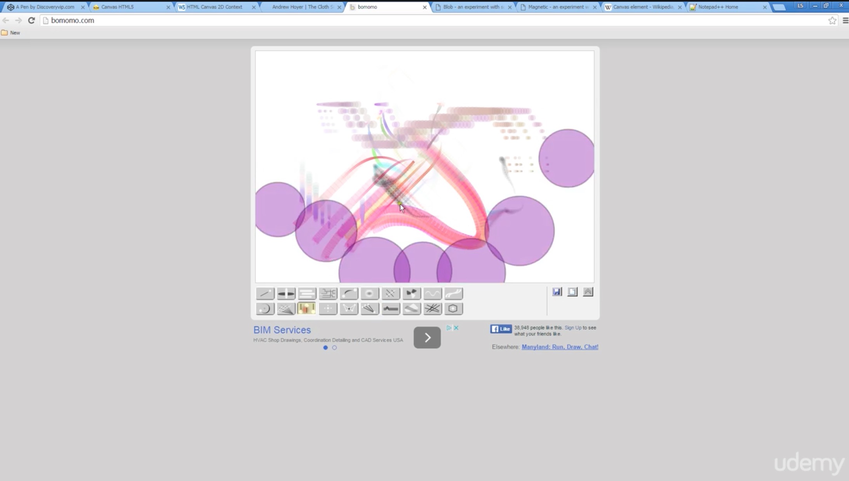
Task: Pick the wave brush tool
Action: coord(432,293)
